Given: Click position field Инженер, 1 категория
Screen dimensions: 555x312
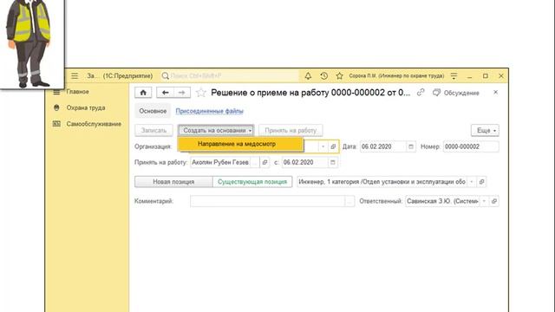Looking at the screenshot, I should coord(382,182).
